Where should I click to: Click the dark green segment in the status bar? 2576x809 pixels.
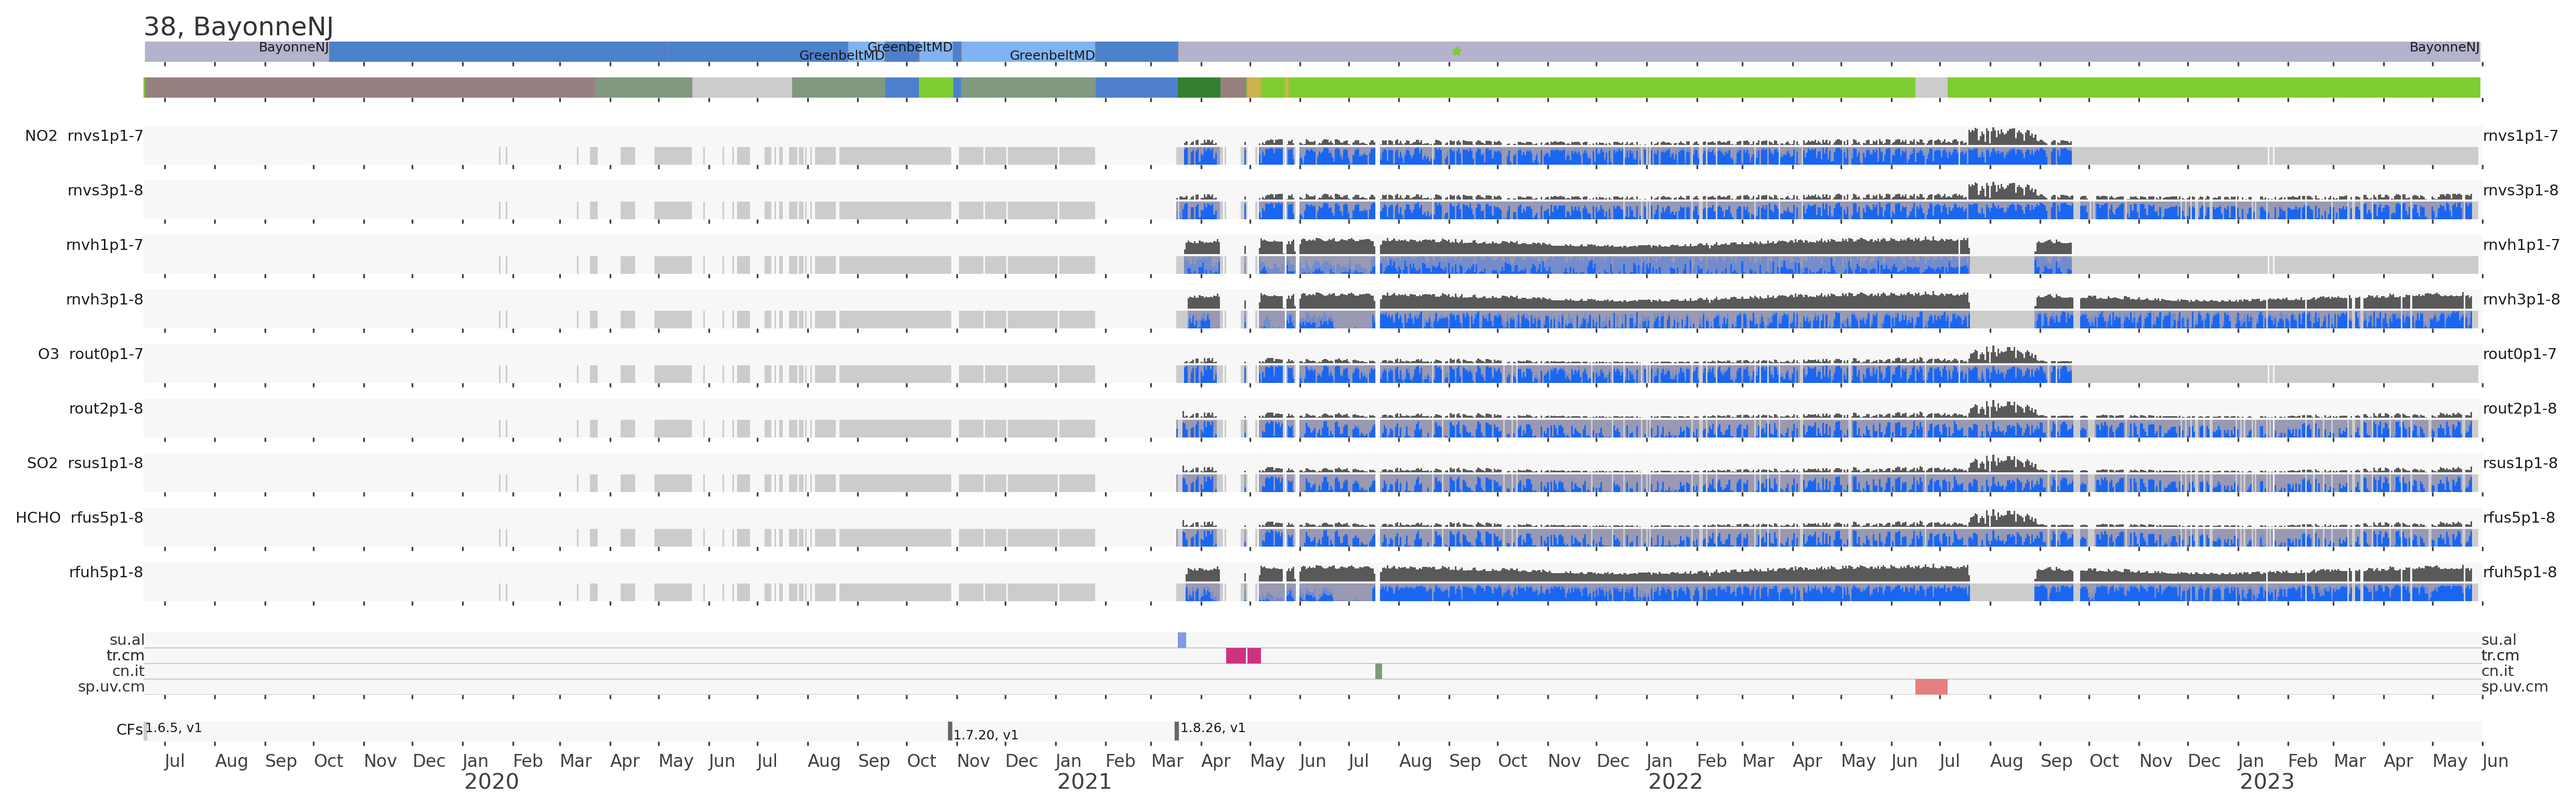tap(1198, 88)
